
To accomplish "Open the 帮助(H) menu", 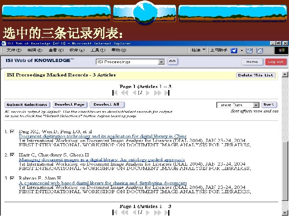I will (x=119, y=50).
